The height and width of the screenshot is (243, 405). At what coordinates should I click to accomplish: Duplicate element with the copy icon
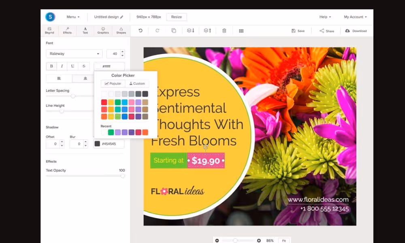tap(174, 31)
